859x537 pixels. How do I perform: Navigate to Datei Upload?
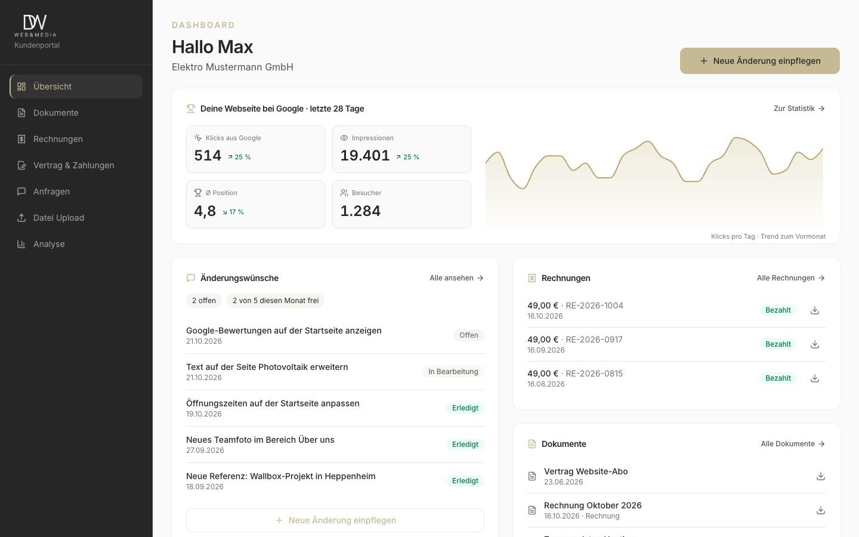pyautogui.click(x=76, y=218)
